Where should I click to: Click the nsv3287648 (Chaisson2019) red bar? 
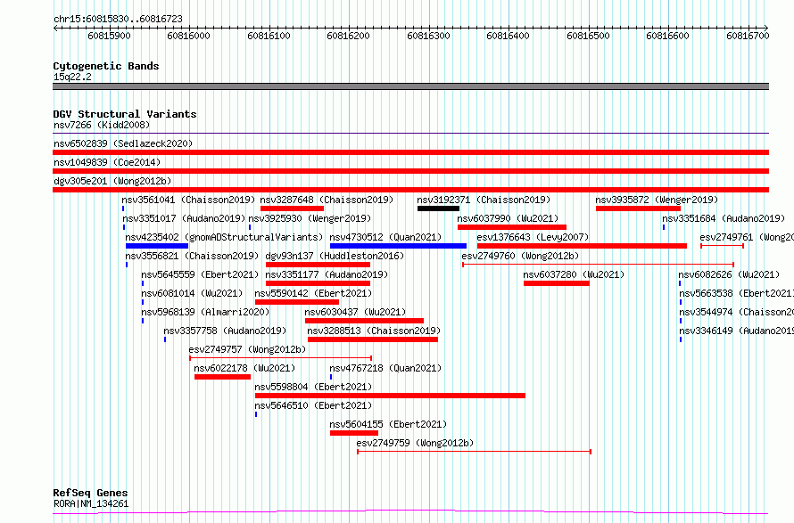(x=293, y=208)
